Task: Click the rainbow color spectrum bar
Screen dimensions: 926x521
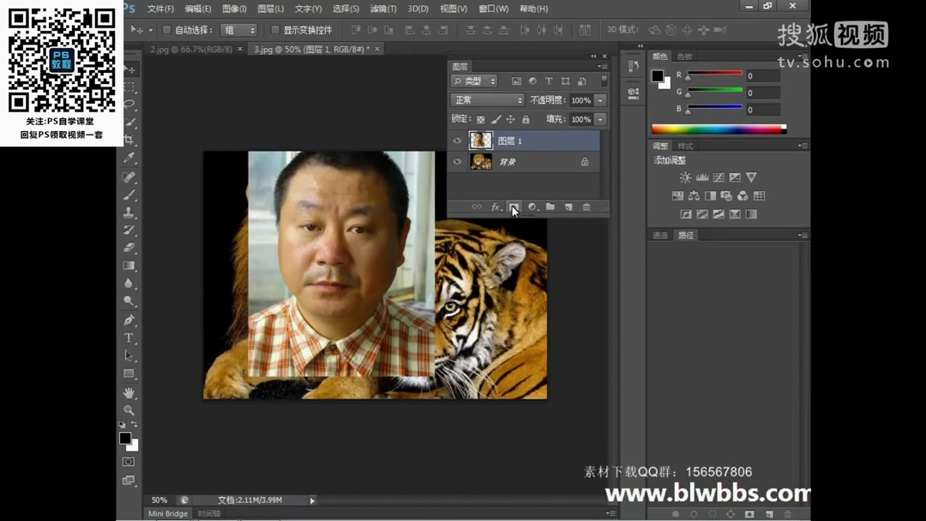Action: 719,128
